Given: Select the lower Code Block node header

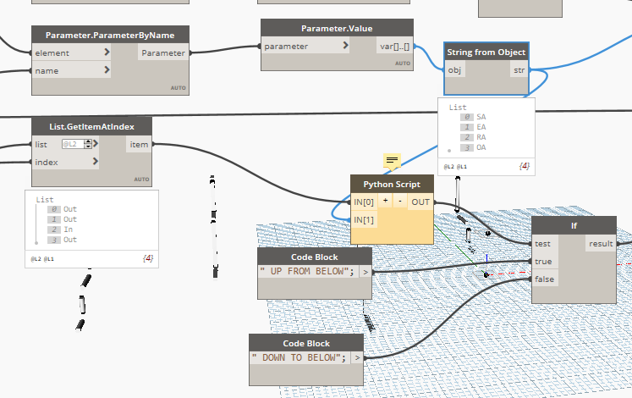Looking at the screenshot, I should [306, 344].
